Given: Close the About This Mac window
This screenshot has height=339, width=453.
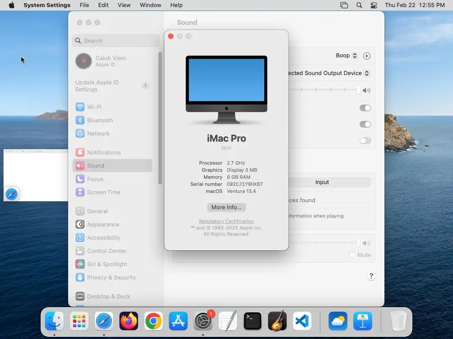Looking at the screenshot, I should pos(171,36).
